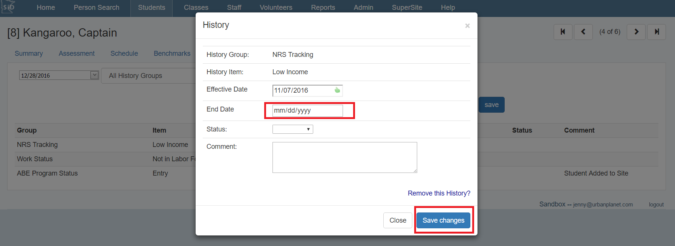This screenshot has height=246, width=675.
Task: Open the Summary tab
Action: [x=29, y=53]
